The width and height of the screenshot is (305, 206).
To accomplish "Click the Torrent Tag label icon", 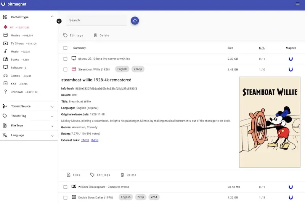I will coord(5,116).
